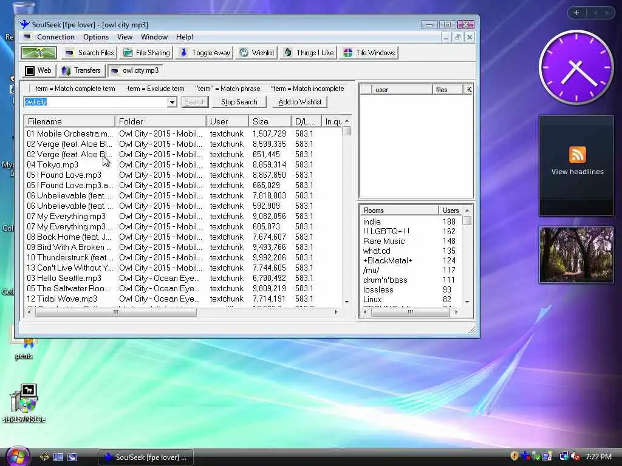Click the sidebar add gadget plus button
The width and height of the screenshot is (622, 466).
[576, 13]
